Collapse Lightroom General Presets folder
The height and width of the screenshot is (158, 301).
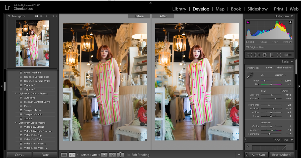click(x=16, y=94)
